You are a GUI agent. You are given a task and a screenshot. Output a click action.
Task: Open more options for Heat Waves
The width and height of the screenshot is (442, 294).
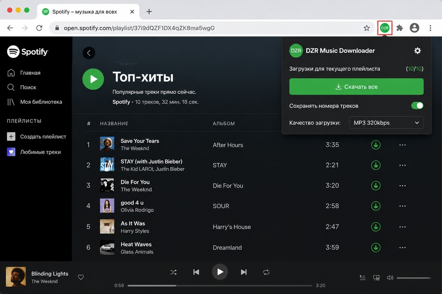pos(403,248)
